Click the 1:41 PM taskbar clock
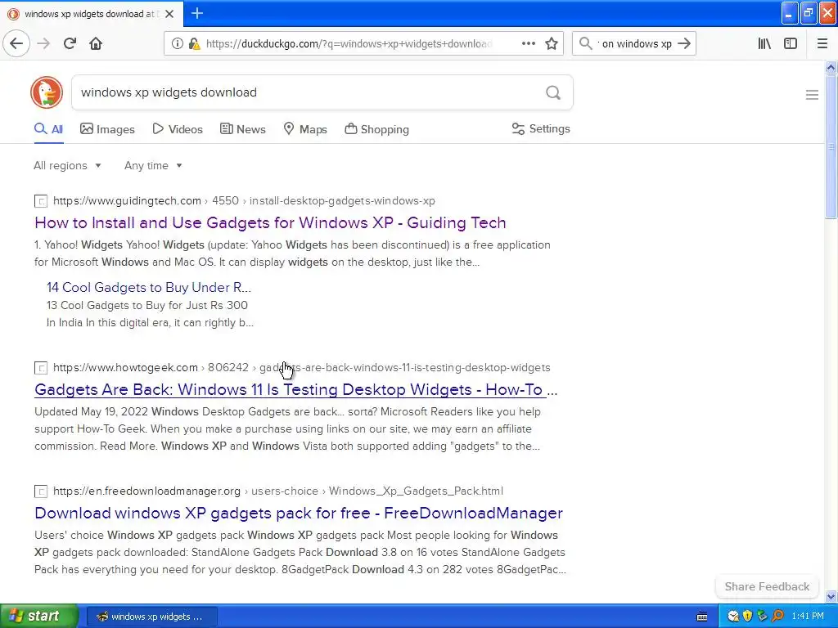838x628 pixels. (807, 617)
